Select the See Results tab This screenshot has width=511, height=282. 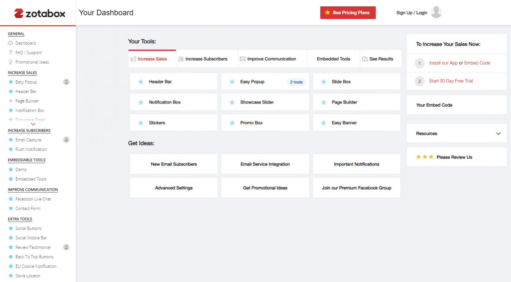pyautogui.click(x=381, y=59)
